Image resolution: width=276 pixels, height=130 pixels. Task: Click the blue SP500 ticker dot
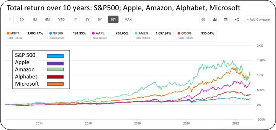click(51, 33)
